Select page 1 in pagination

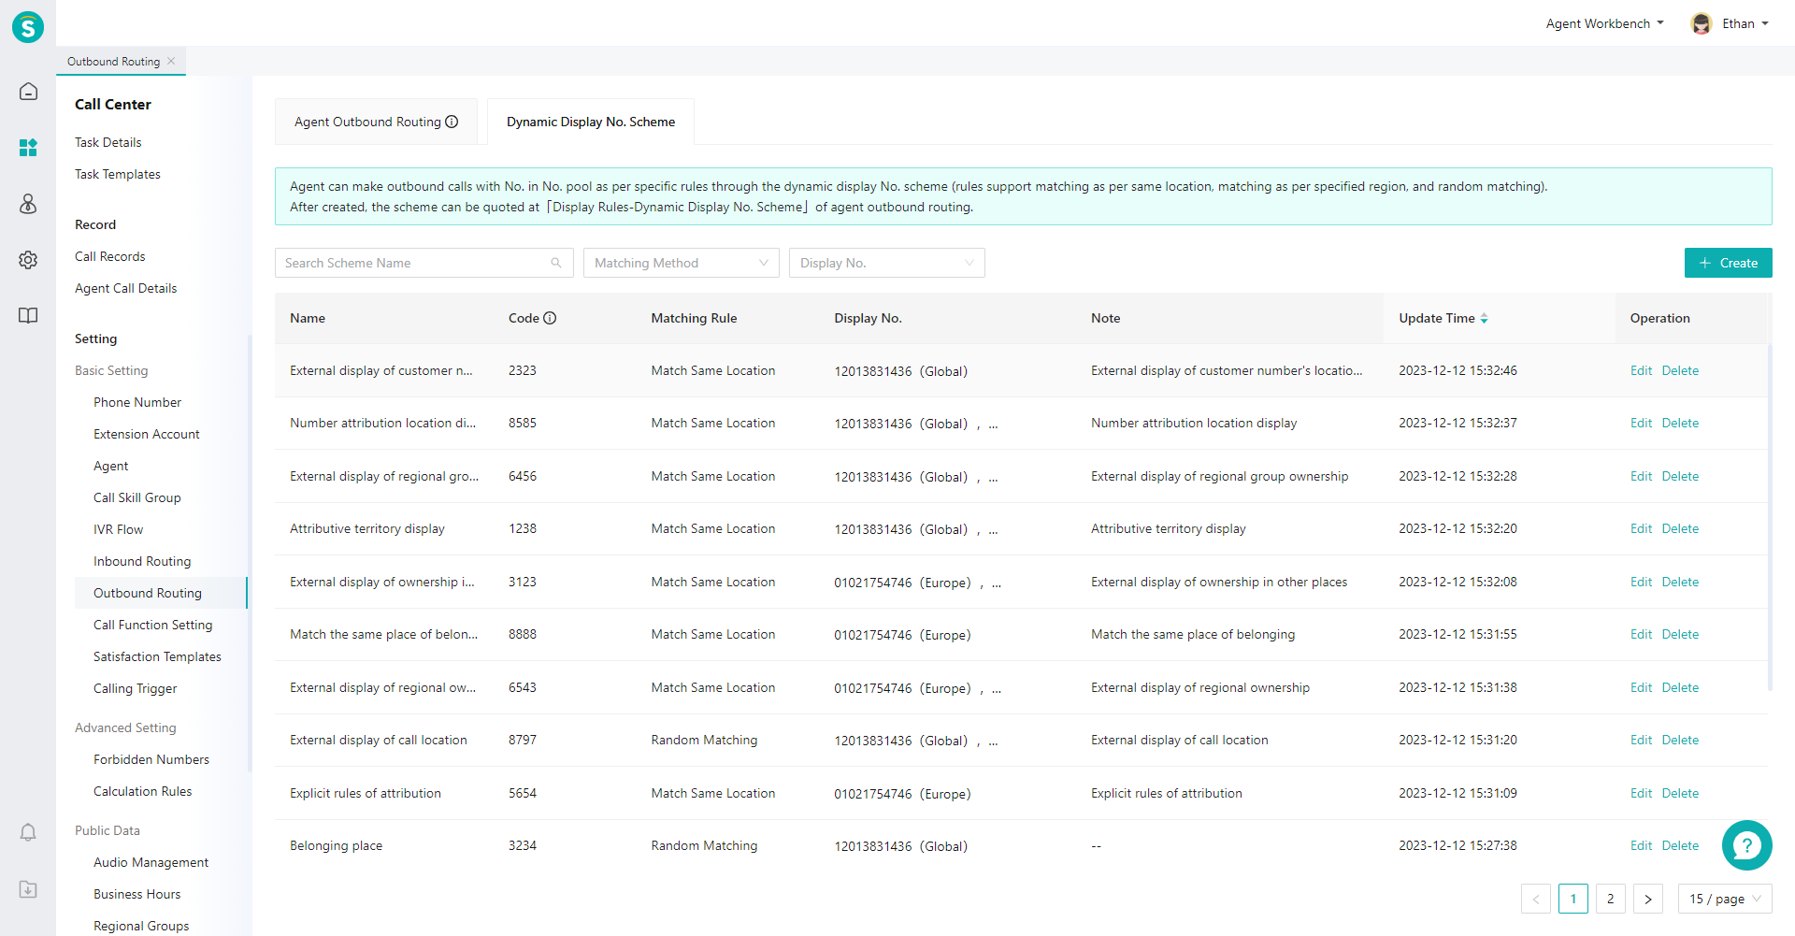click(1573, 899)
